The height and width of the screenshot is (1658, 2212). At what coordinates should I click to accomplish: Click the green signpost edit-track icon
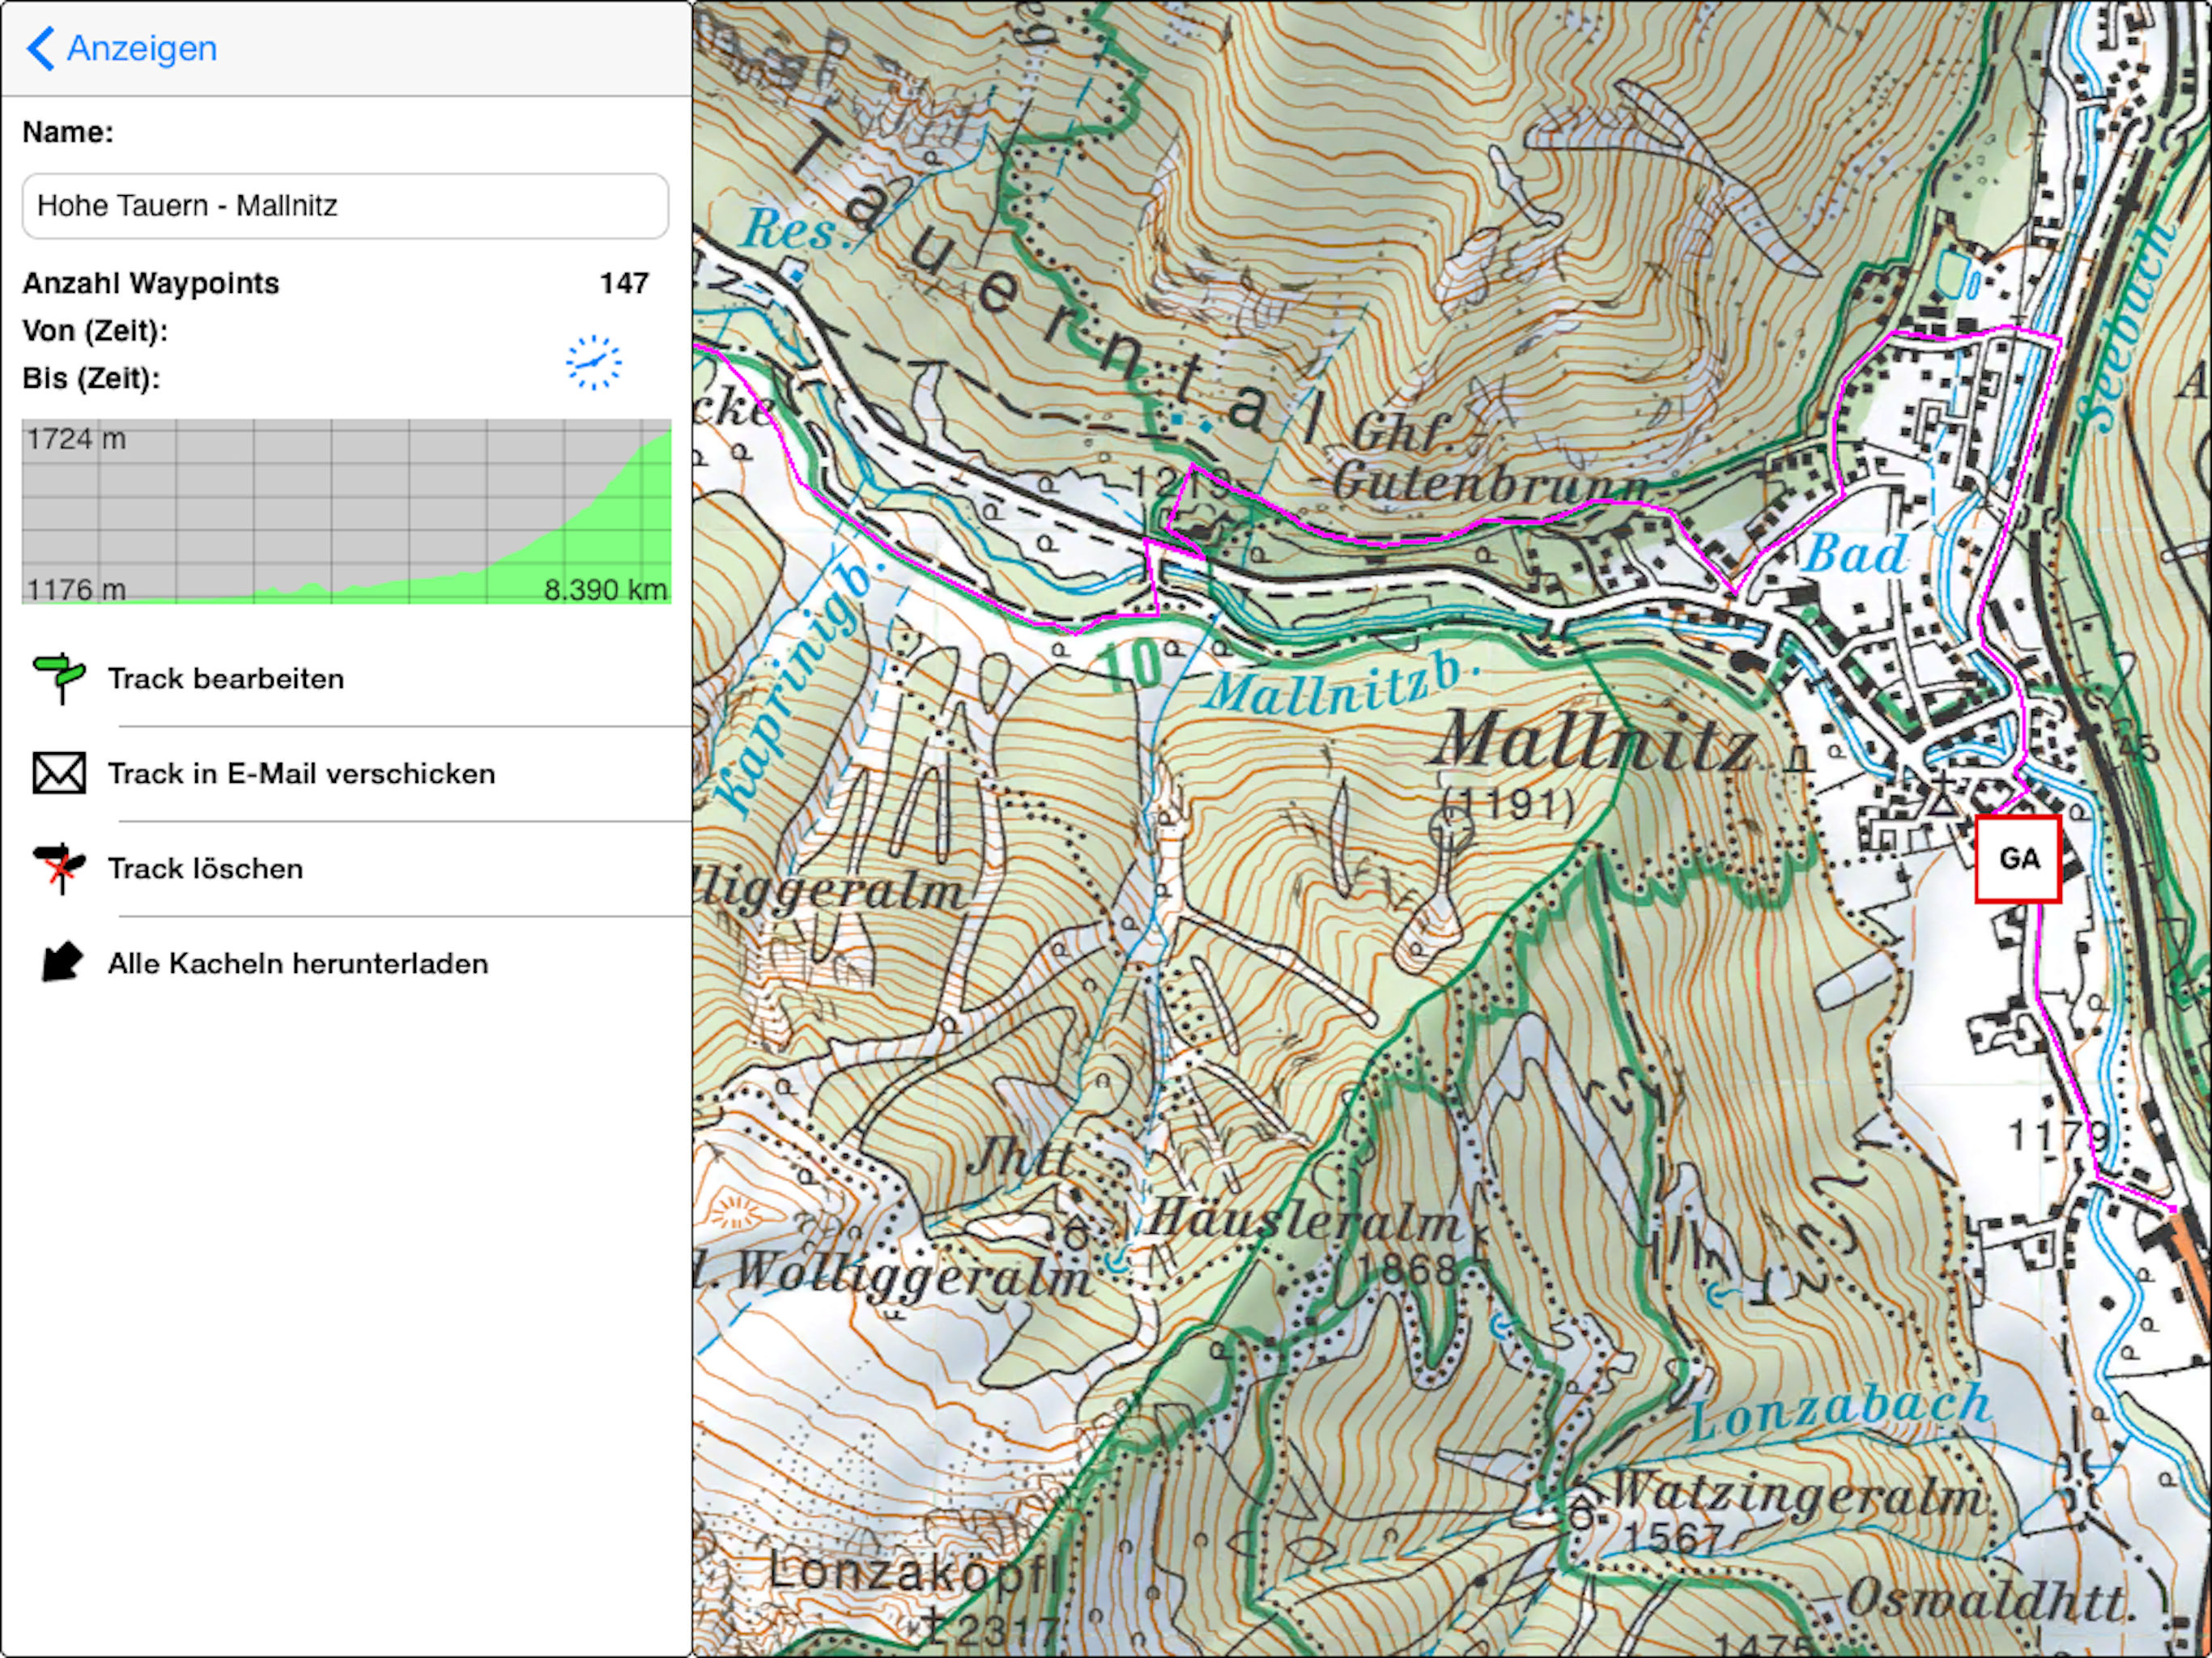click(x=60, y=678)
